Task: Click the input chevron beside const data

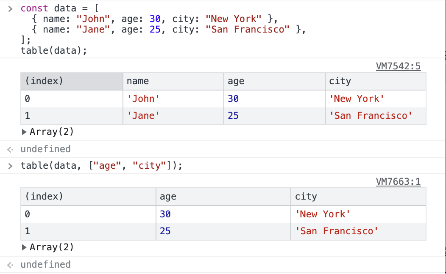Action: pos(10,8)
